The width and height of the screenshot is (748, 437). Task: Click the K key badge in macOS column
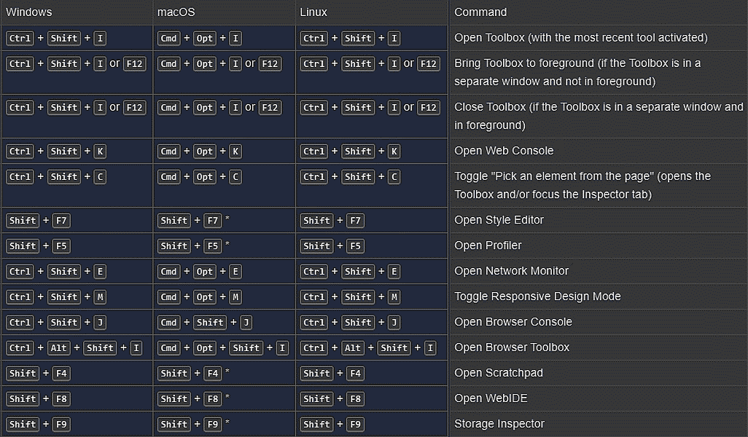(x=235, y=151)
